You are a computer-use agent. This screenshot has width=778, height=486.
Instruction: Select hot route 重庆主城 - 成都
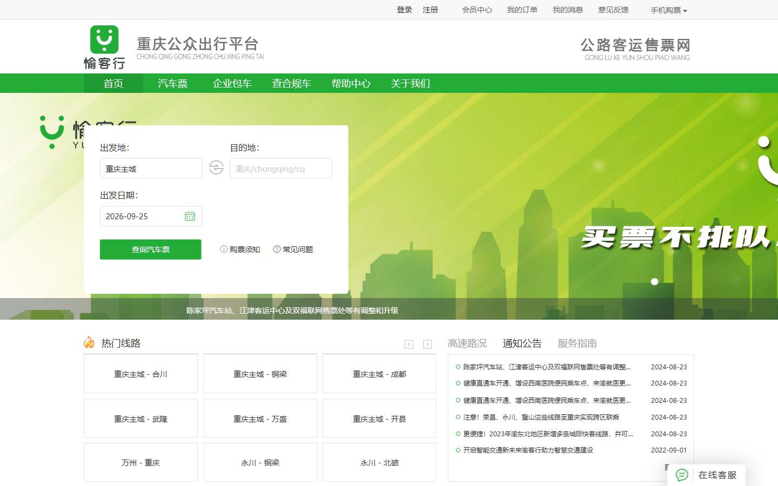tap(379, 374)
